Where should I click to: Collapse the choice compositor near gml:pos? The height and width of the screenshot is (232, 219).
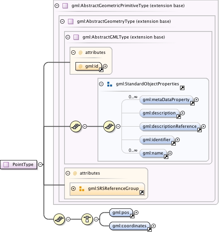96,219
